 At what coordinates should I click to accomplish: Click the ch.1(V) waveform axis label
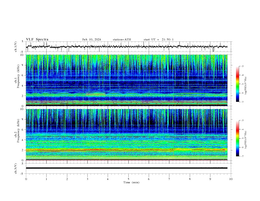click(x=15, y=47)
